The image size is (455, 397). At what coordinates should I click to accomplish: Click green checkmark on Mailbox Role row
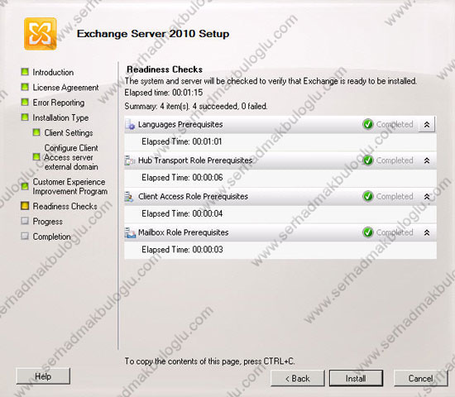(368, 232)
